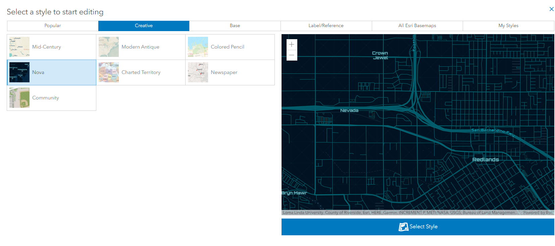This screenshot has width=555, height=246.
Task: Click the Nova style label
Action: (x=38, y=72)
